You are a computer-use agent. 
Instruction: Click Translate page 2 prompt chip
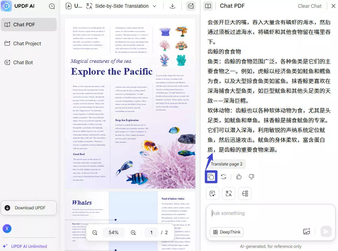coord(227,164)
